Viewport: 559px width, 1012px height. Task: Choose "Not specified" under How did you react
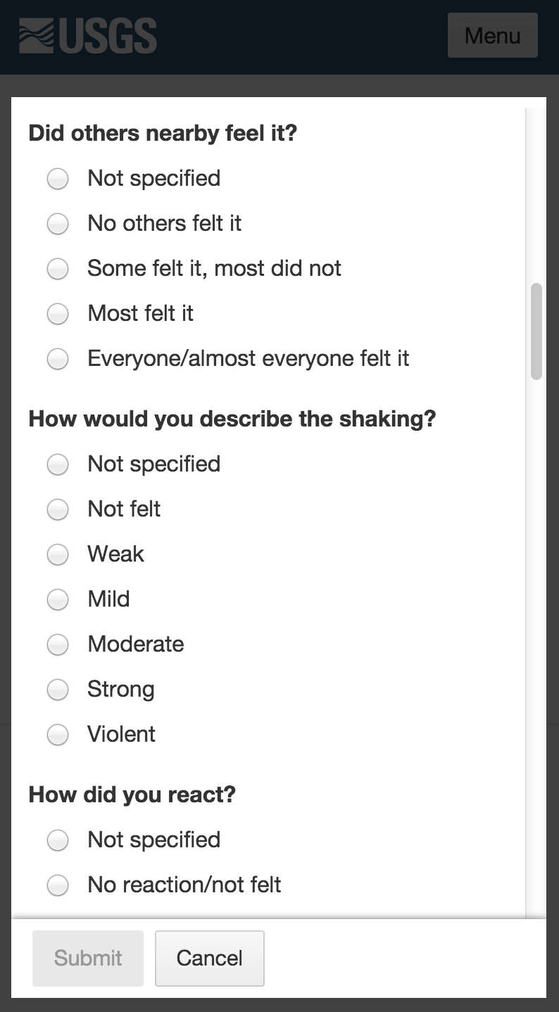(58, 840)
